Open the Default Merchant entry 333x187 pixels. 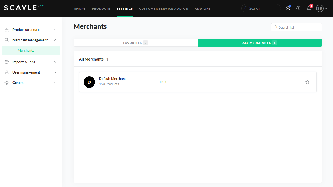point(112,79)
